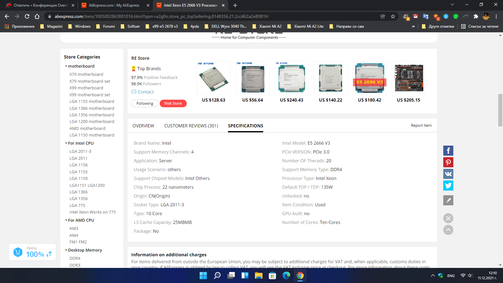Click the Report Item link
The width and height of the screenshot is (503, 283).
click(421, 125)
